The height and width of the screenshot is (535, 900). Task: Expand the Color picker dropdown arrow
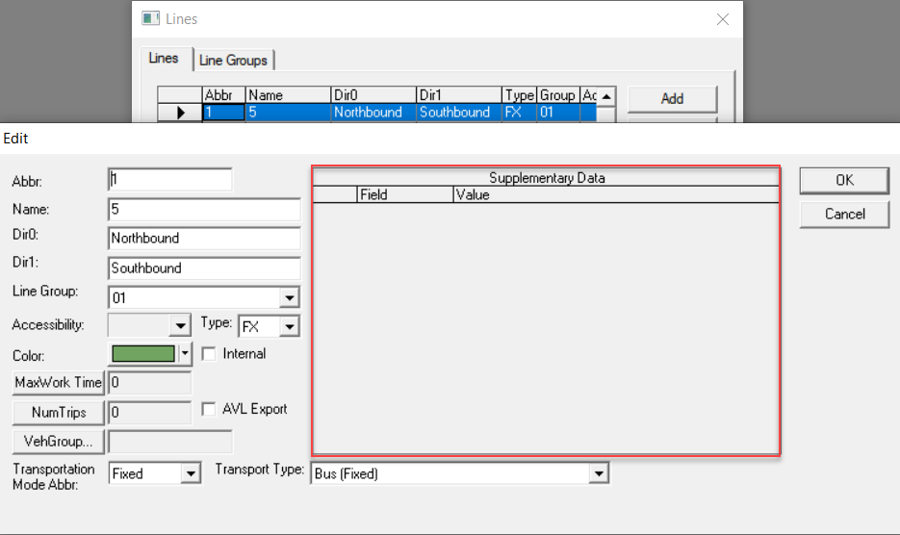[x=185, y=353]
